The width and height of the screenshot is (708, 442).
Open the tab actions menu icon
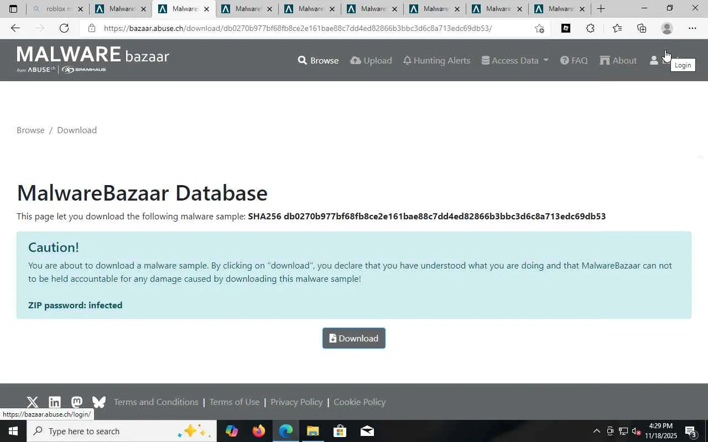click(13, 9)
